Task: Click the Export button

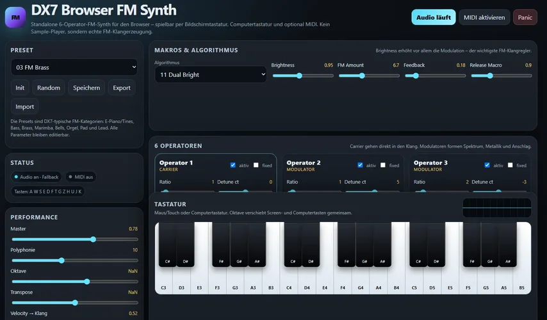Action: (x=122, y=88)
